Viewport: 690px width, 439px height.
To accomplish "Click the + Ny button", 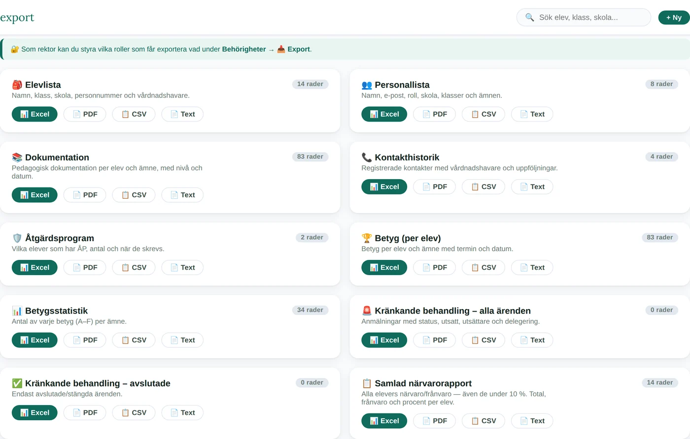I will tap(674, 18).
